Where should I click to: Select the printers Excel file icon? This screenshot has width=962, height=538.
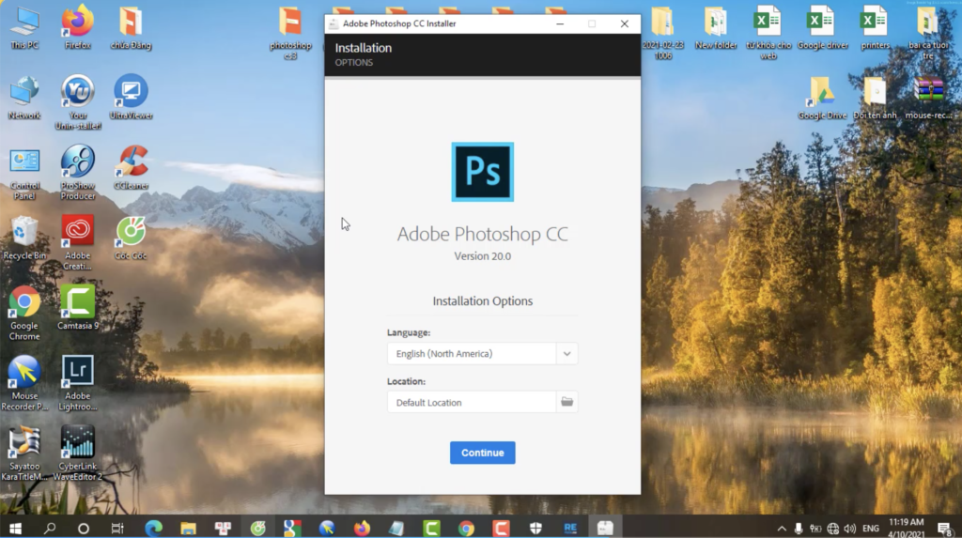coord(875,28)
